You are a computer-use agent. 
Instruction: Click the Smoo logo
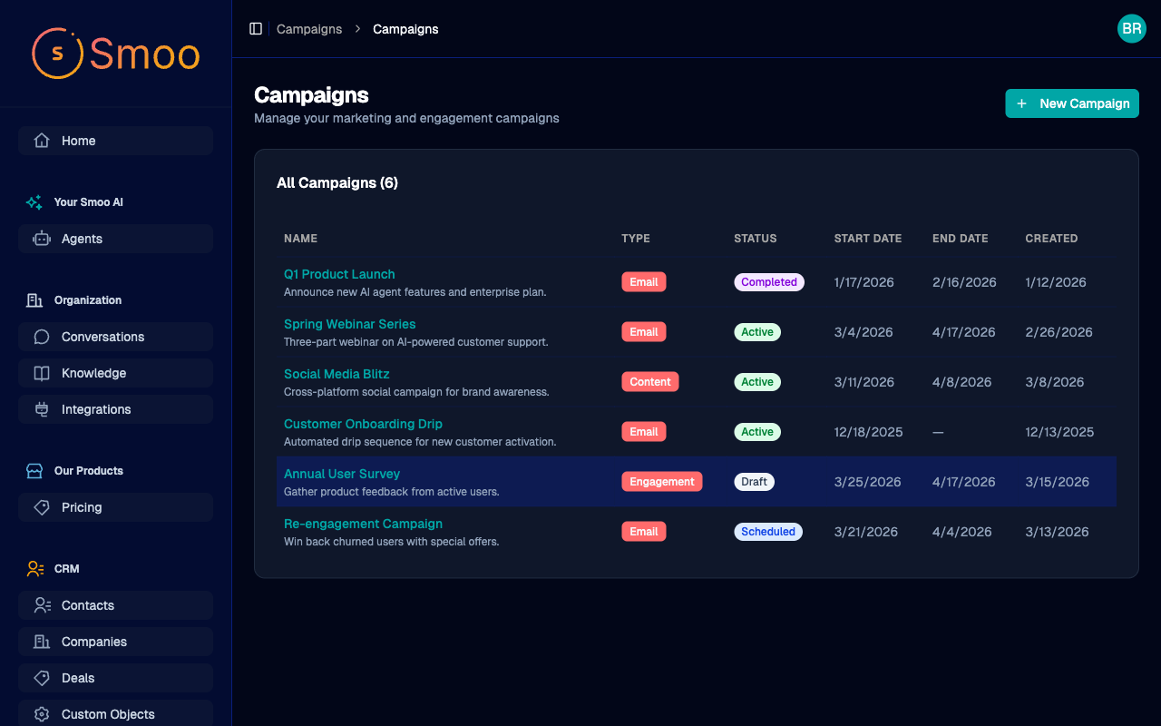coord(115,54)
